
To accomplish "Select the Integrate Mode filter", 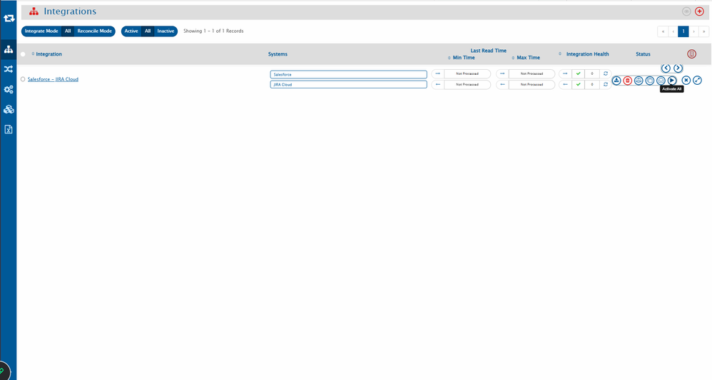I will point(41,31).
